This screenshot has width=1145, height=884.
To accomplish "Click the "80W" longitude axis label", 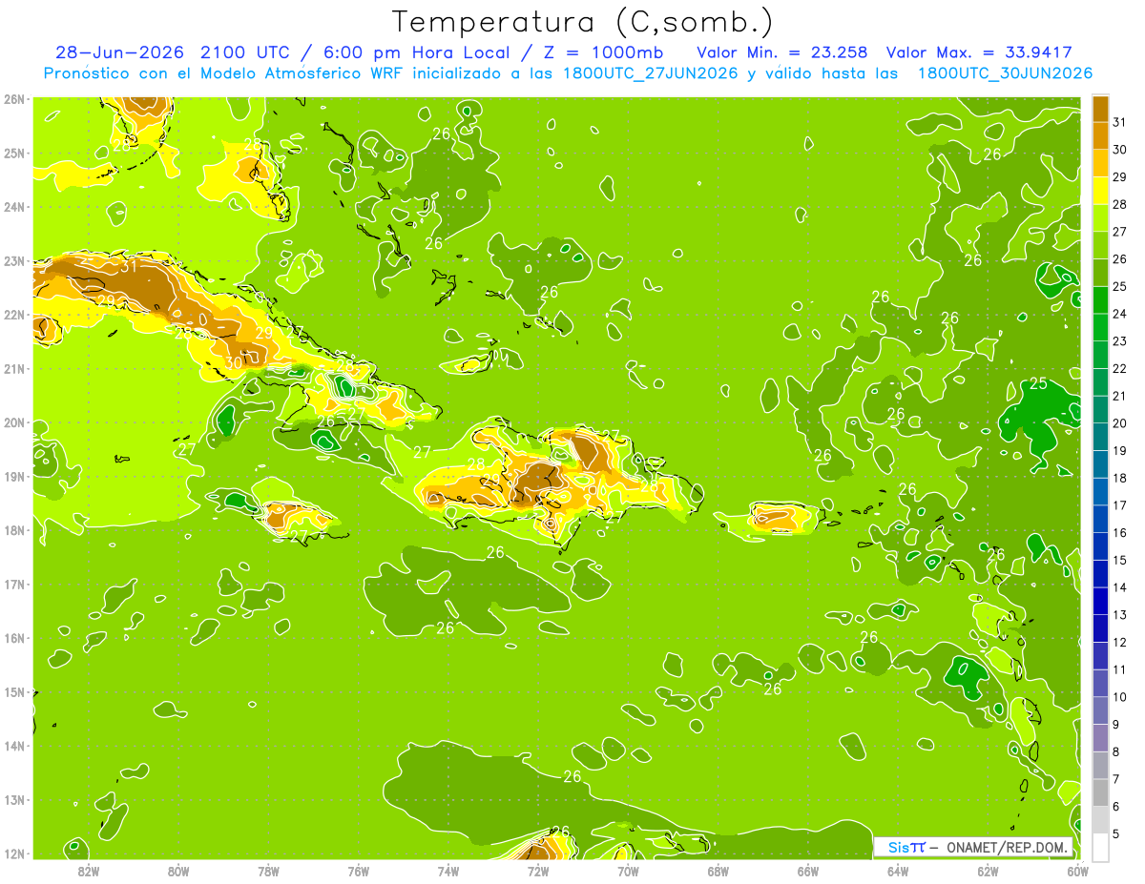I will click(x=178, y=871).
